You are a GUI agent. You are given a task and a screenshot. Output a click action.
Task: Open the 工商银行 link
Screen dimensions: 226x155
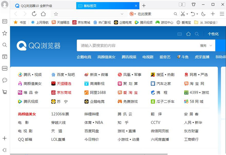[x=191, y=139]
